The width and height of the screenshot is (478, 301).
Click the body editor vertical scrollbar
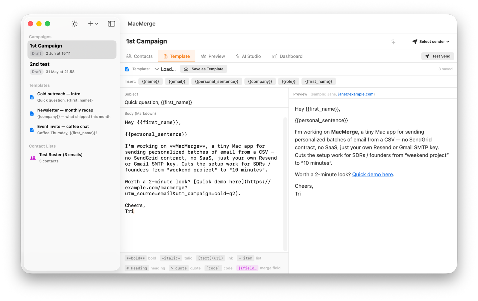click(285, 184)
